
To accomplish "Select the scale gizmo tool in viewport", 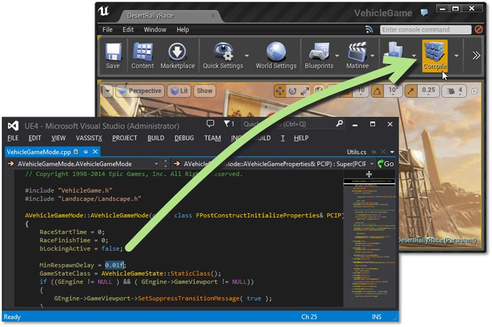I will (x=305, y=91).
